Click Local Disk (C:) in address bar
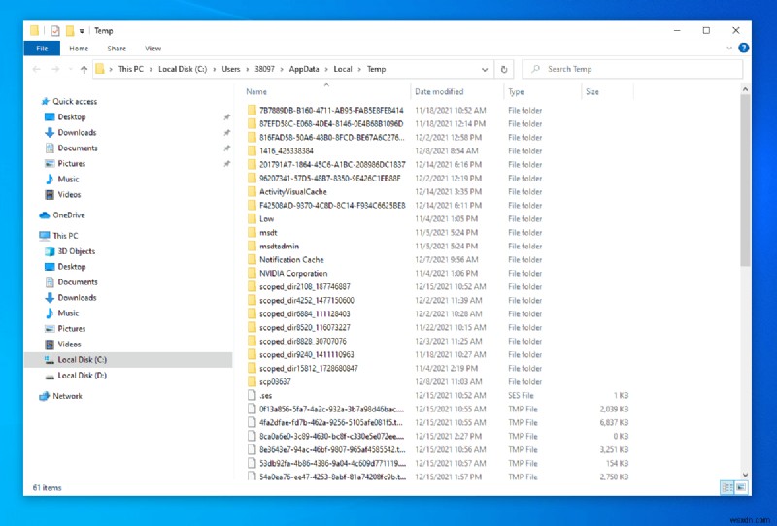777x526 pixels. click(183, 69)
